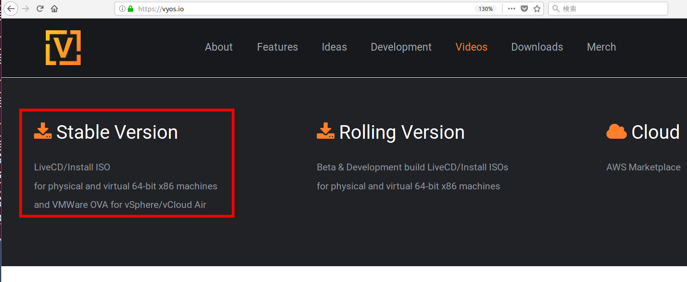Go to the browser home page icon
687x282 pixels.
pos(54,9)
